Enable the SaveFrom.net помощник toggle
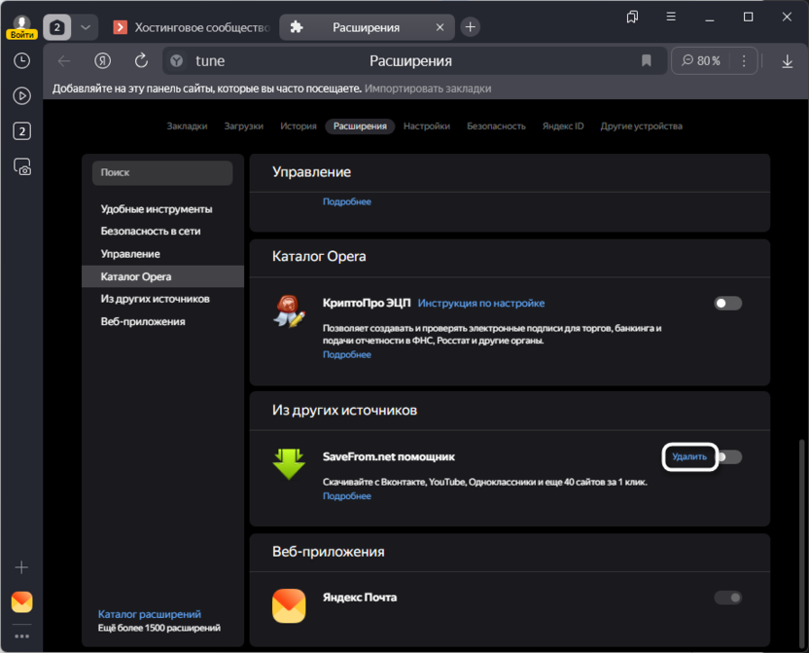The height and width of the screenshot is (653, 809). pos(729,456)
